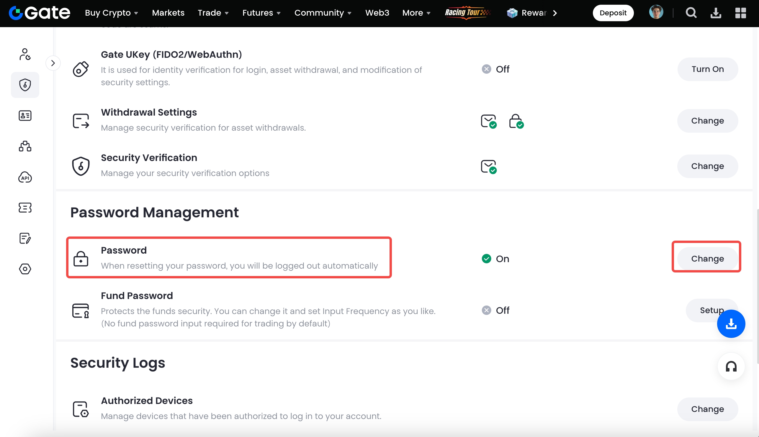Image resolution: width=759 pixels, height=437 pixels.
Task: Open the Web3 menu item
Action: 377,13
